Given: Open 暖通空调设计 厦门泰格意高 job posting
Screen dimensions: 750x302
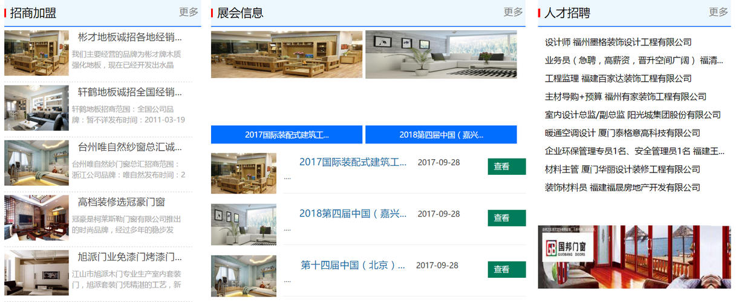Looking at the screenshot, I should pos(622,133).
